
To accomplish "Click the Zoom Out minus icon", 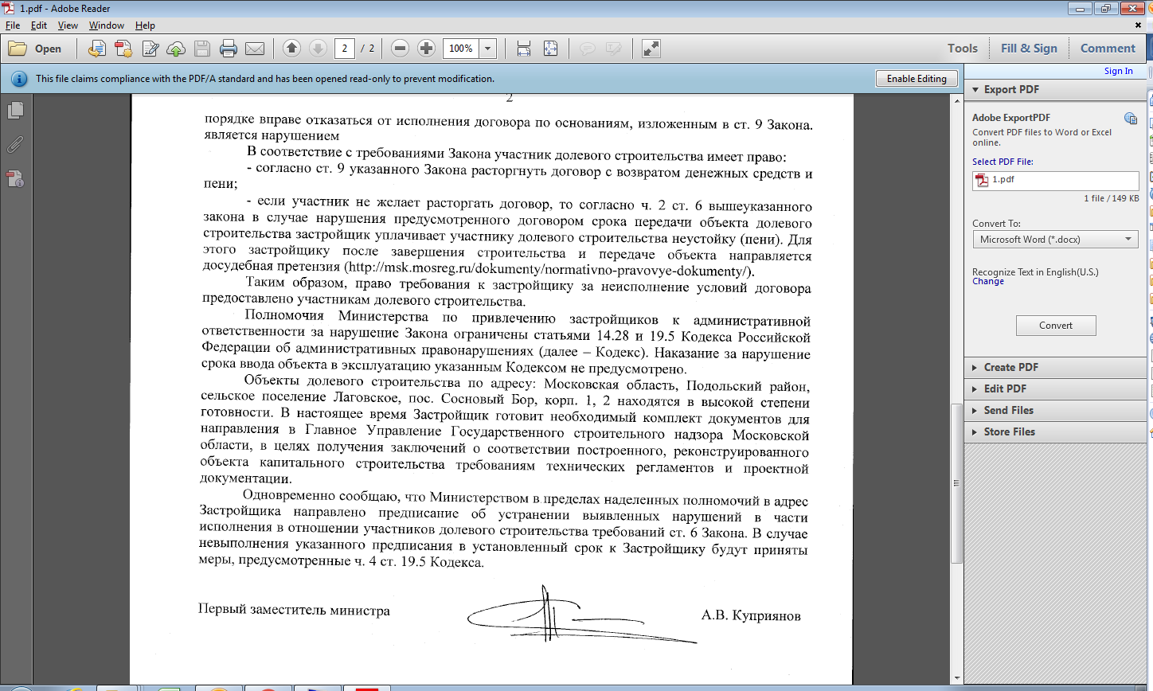I will tap(401, 49).
